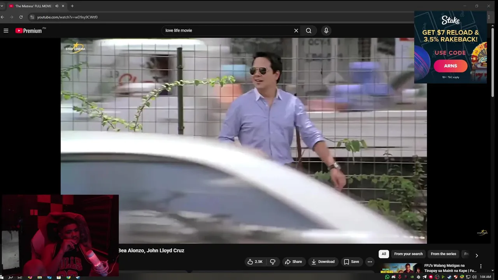
Task: Open network status tray icon
Action: coord(468,277)
